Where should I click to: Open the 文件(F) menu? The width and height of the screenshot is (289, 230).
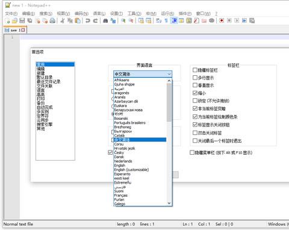(11, 13)
